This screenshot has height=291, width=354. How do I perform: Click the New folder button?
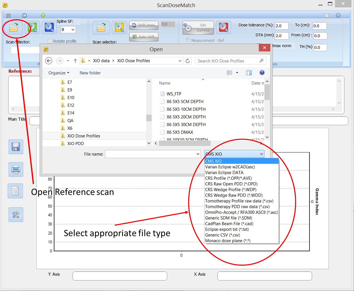point(90,73)
